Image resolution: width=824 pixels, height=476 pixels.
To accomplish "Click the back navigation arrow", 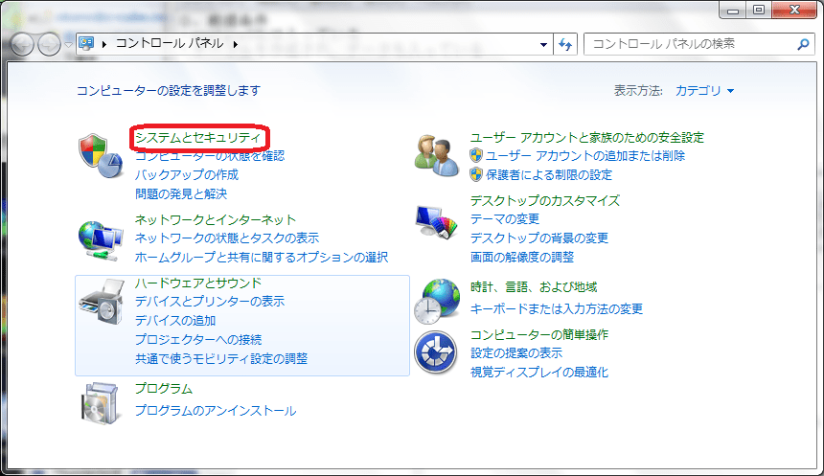I will coord(22,44).
